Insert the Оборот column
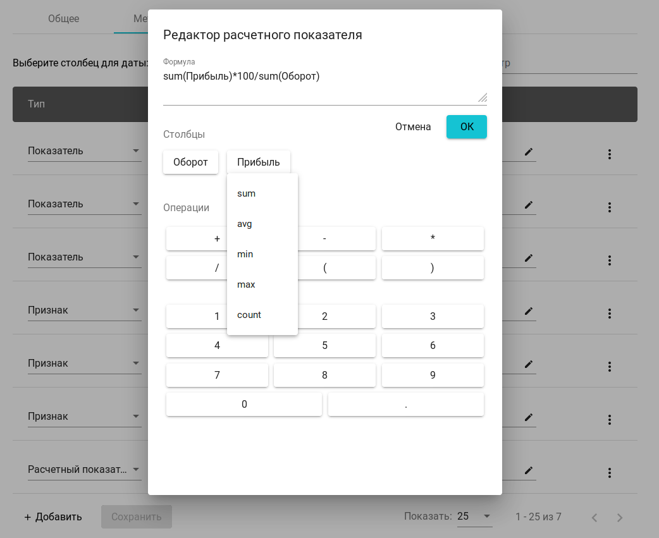 (x=190, y=162)
